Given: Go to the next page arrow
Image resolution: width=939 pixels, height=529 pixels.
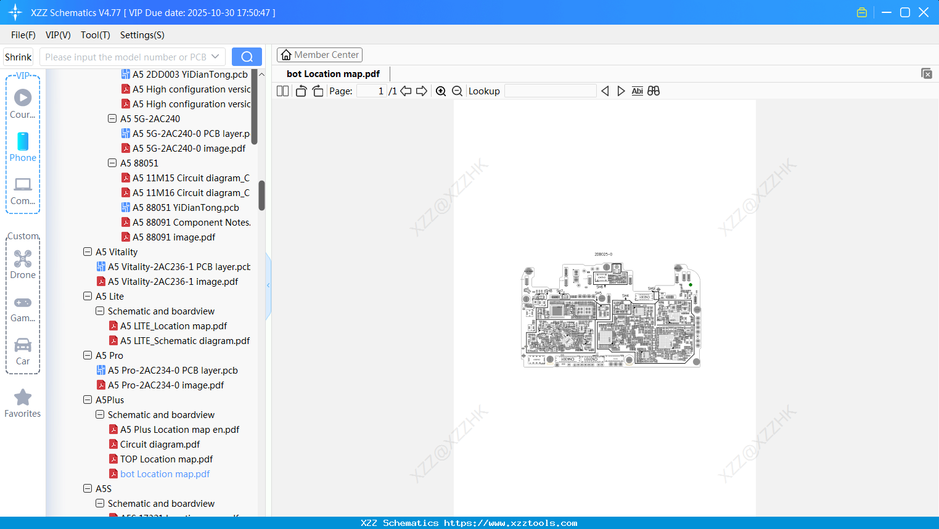Looking at the screenshot, I should [x=422, y=91].
